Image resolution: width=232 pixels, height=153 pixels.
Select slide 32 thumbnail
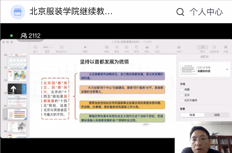coord(17,76)
